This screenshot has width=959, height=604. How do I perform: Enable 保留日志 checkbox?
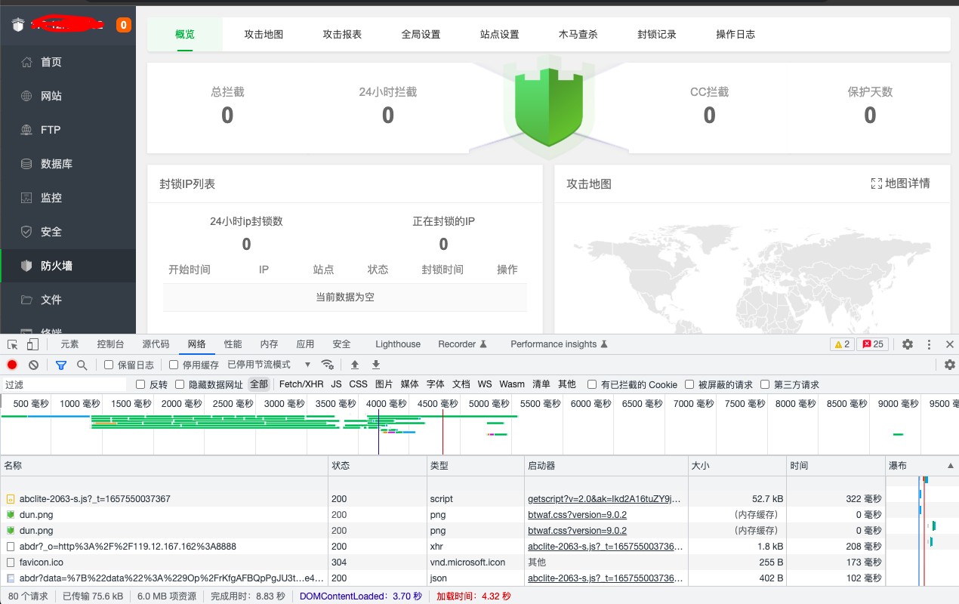pos(109,365)
